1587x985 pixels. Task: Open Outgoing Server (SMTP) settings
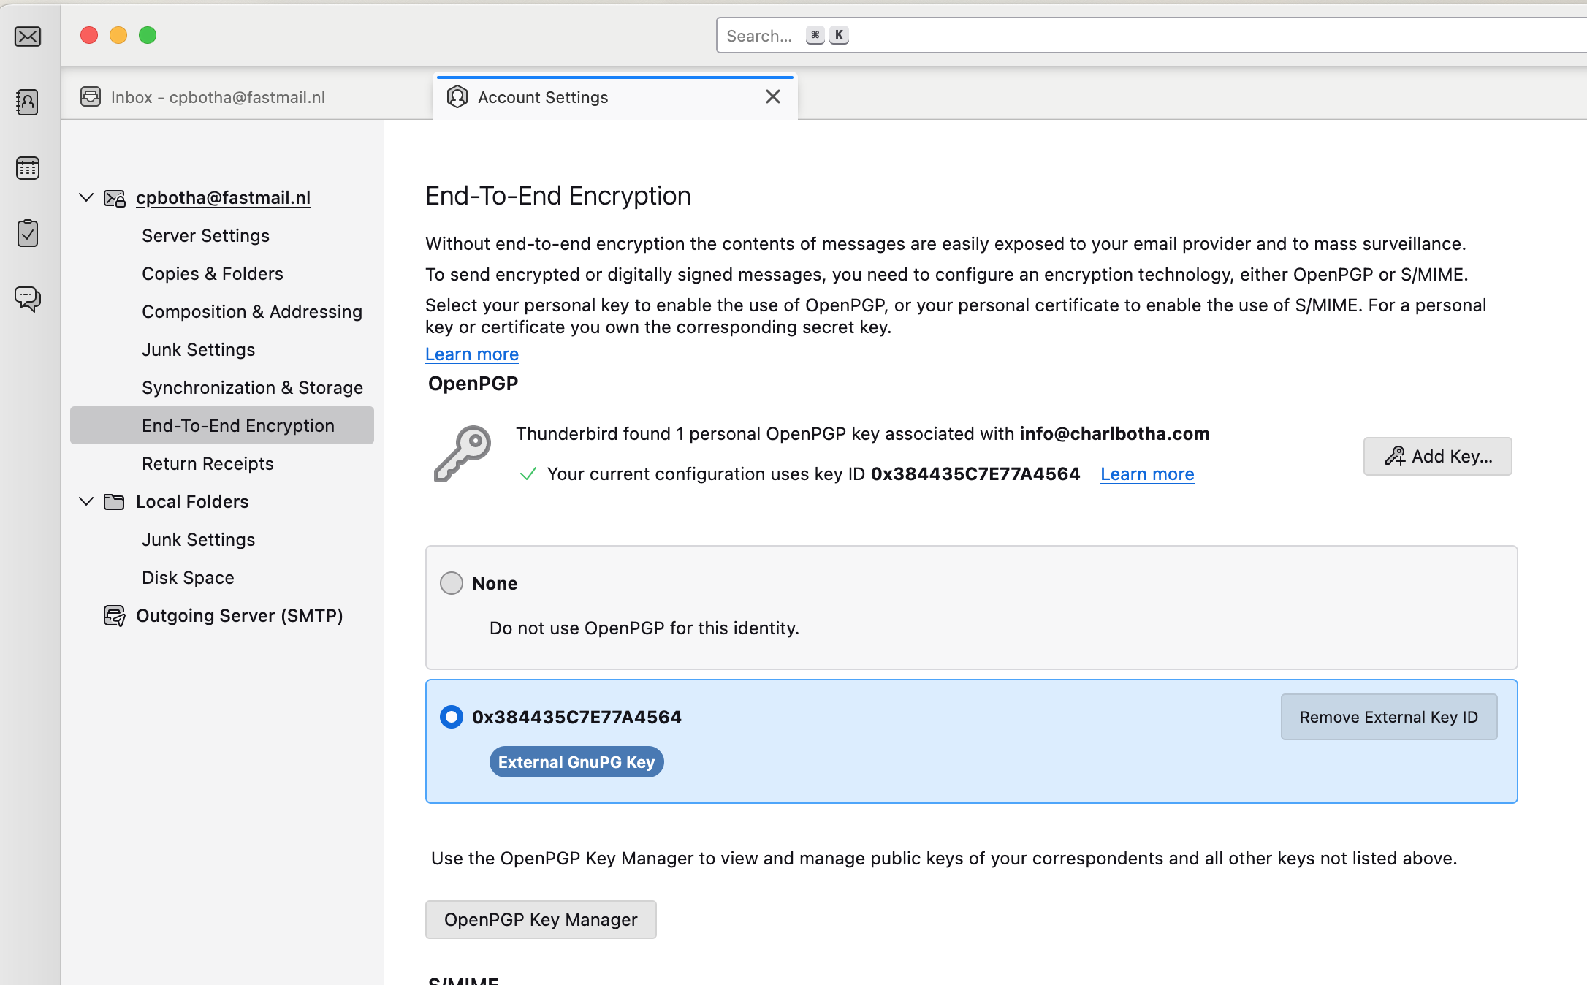[x=239, y=616]
